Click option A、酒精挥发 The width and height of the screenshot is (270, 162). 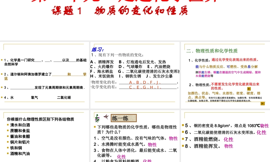point(102,62)
